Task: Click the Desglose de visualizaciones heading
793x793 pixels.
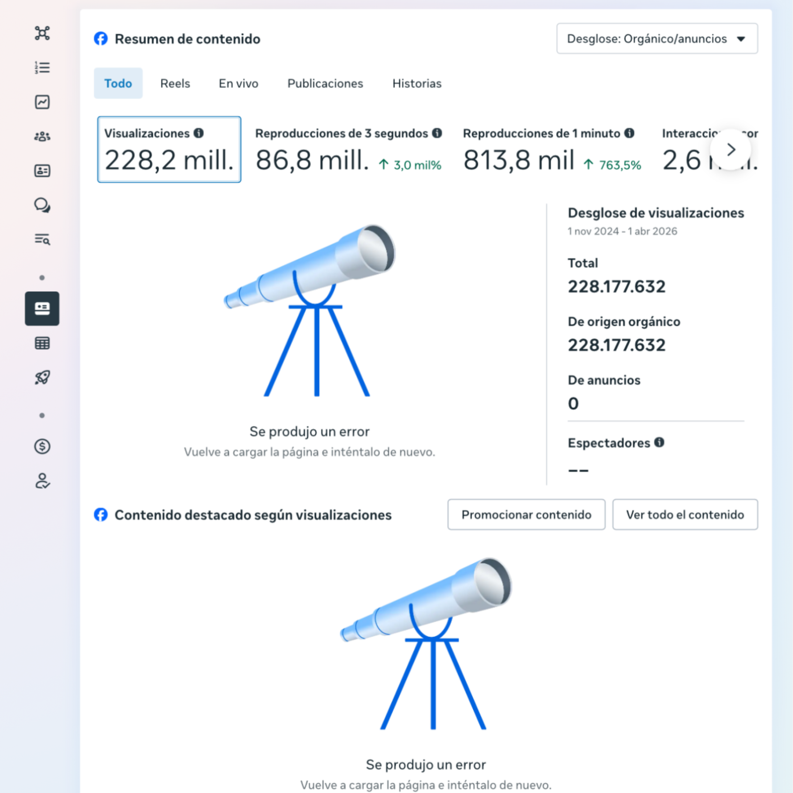Action: [656, 213]
